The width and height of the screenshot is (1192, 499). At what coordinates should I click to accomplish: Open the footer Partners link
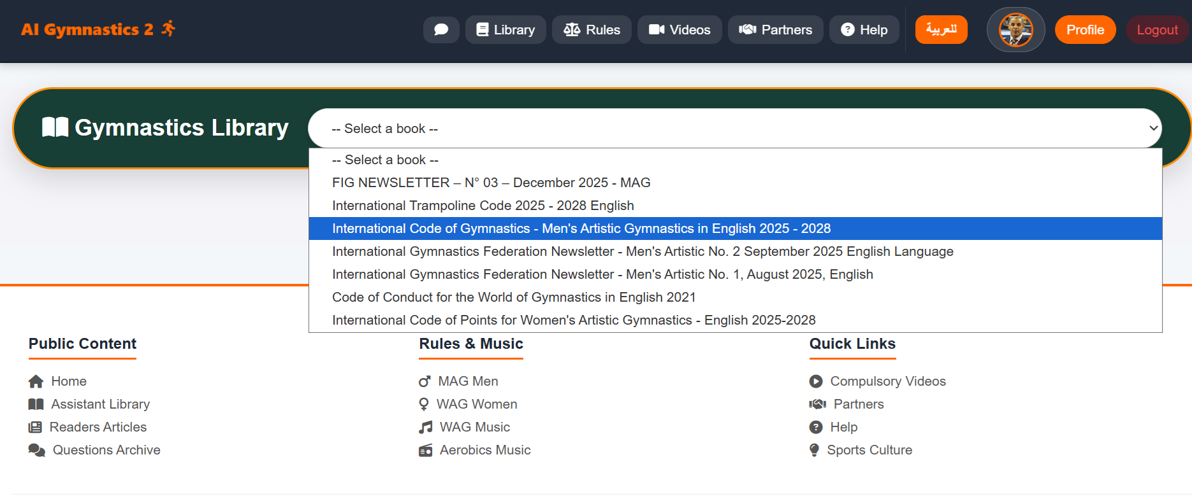tap(859, 404)
